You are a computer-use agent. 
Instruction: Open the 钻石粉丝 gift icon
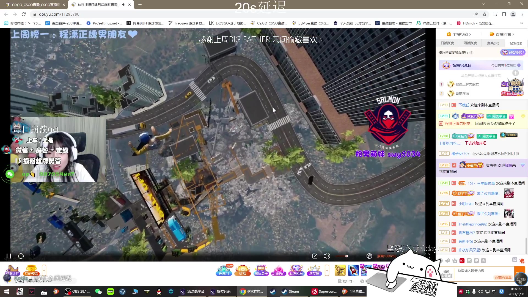(x=296, y=270)
